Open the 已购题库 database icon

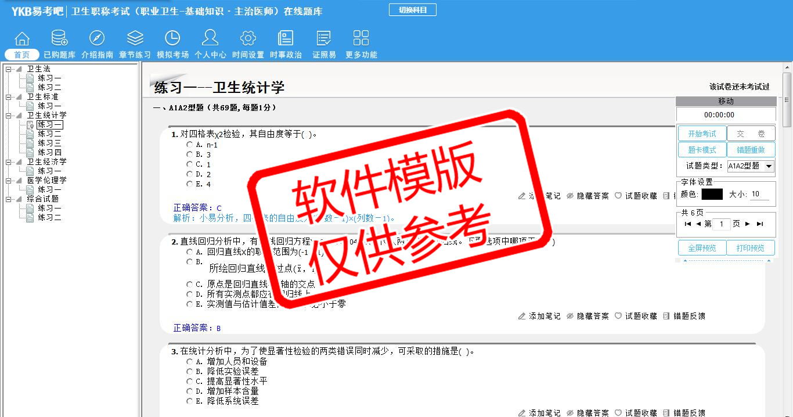pyautogui.click(x=59, y=39)
